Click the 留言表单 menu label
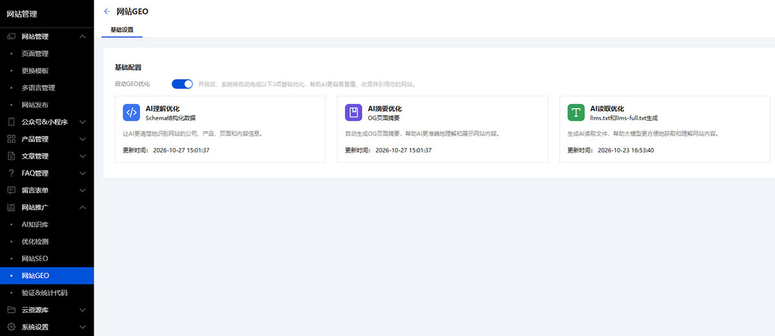 click(x=35, y=191)
